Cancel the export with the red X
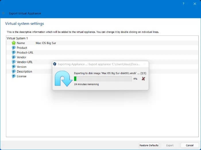Image resolution: width=201 pixels, height=150 pixels. point(143,79)
